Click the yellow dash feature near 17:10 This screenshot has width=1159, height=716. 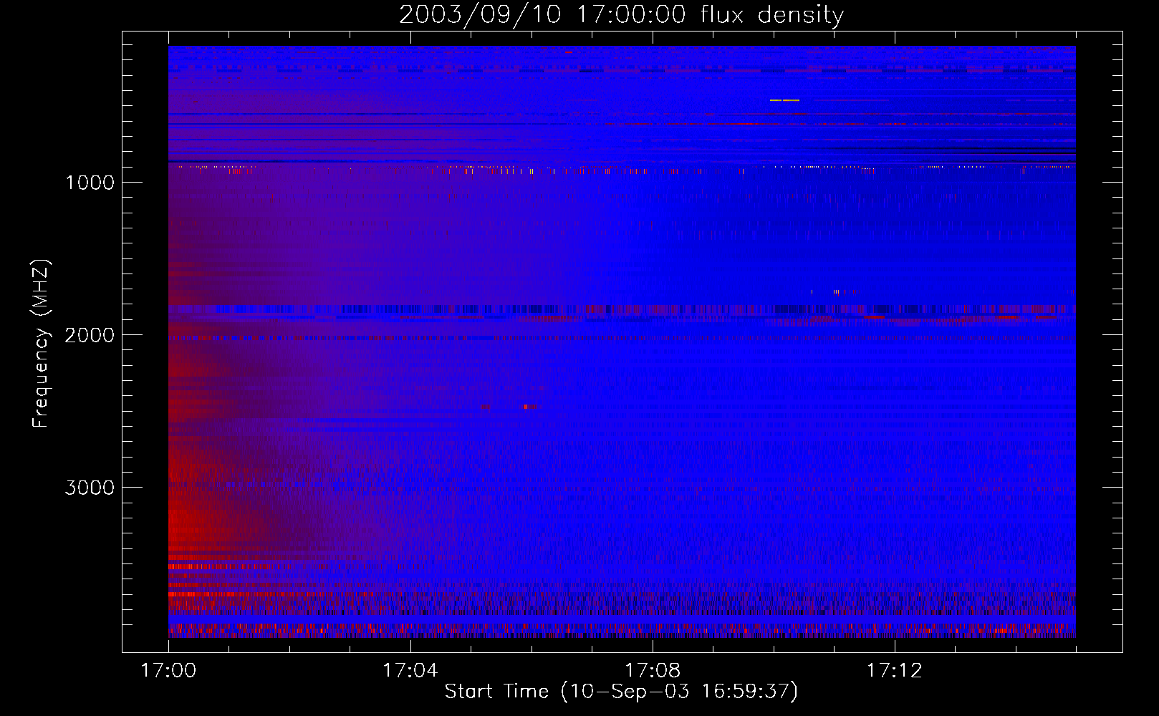[784, 100]
